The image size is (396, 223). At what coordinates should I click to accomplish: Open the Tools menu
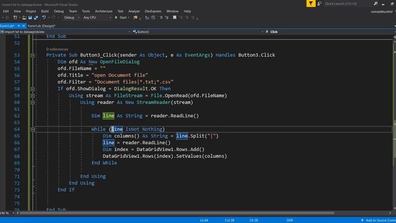click(x=85, y=11)
